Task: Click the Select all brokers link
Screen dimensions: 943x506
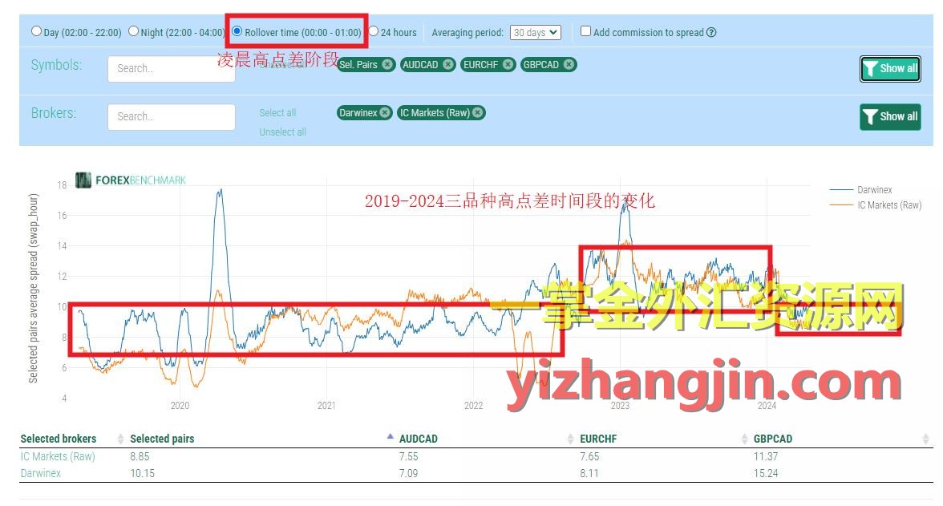Action: point(277,112)
